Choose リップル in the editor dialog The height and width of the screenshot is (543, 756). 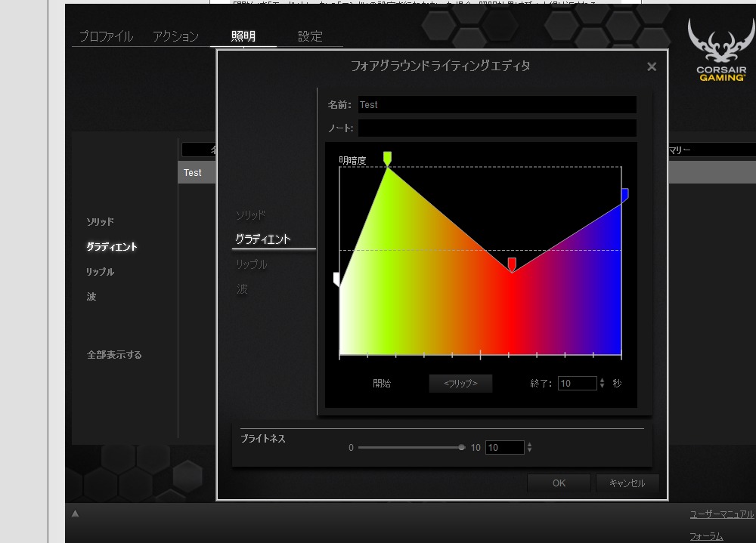tap(251, 264)
